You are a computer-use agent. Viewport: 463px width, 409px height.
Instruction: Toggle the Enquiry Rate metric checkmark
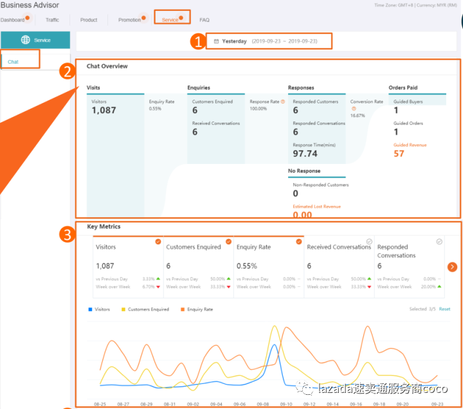click(x=299, y=242)
